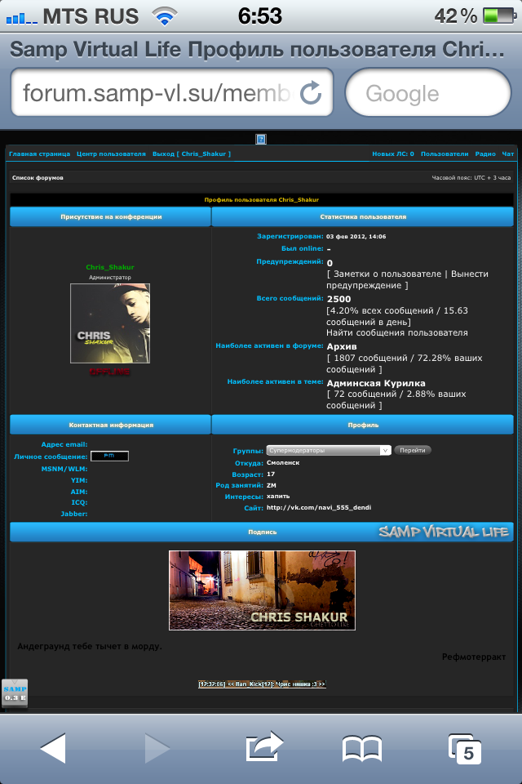Screen dimensions: 522x784
Task: Click the Смоленск location value
Action: tap(283, 463)
